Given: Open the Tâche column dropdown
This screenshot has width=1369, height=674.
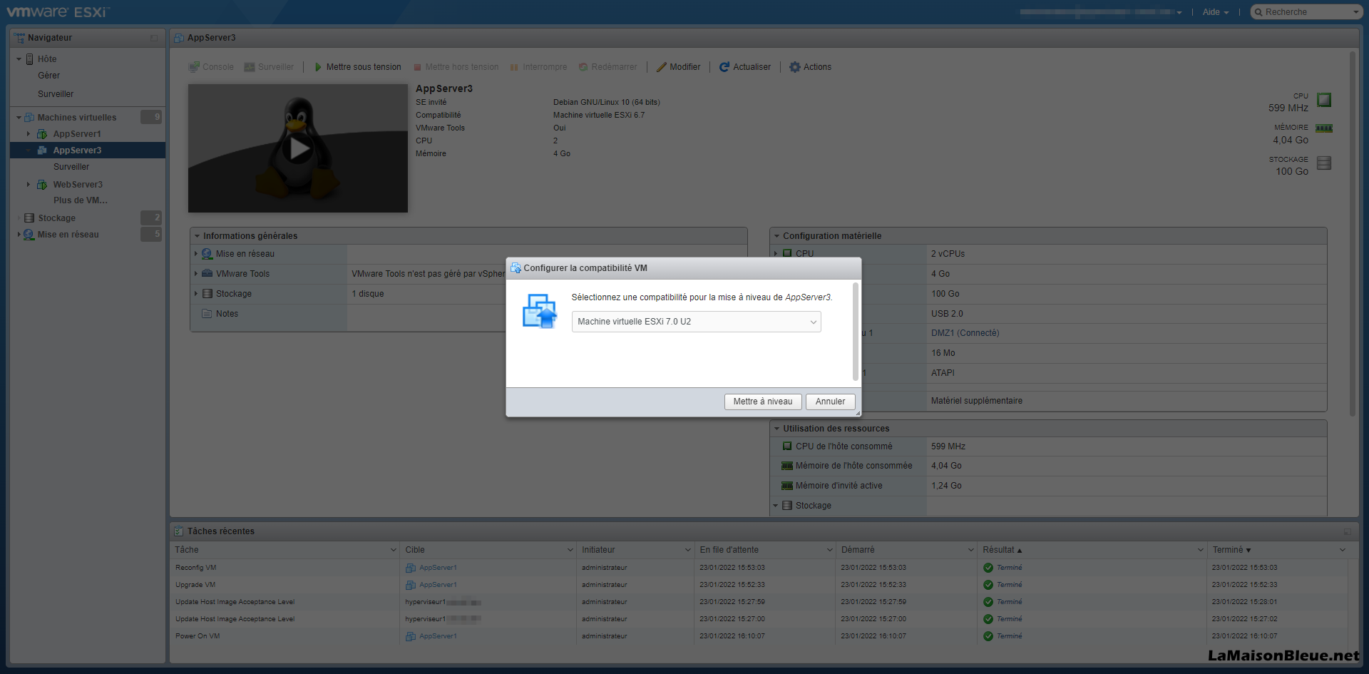Looking at the screenshot, I should point(394,550).
